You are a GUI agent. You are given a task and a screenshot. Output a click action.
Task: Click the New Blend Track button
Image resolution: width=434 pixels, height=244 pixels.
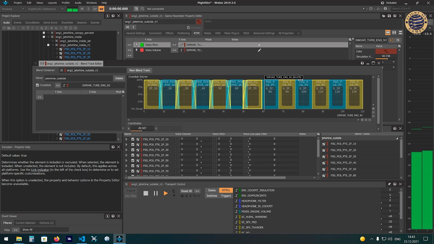[x=140, y=70]
